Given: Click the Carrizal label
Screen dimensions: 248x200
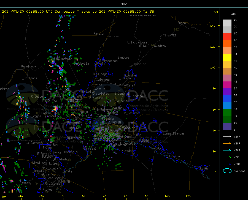Looking at the screenshot, I should tap(90, 149).
